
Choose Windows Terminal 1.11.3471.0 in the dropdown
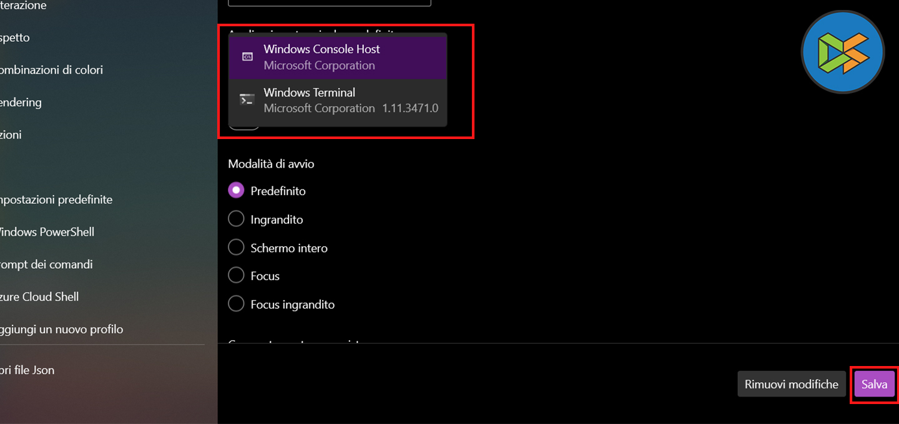coord(337,100)
